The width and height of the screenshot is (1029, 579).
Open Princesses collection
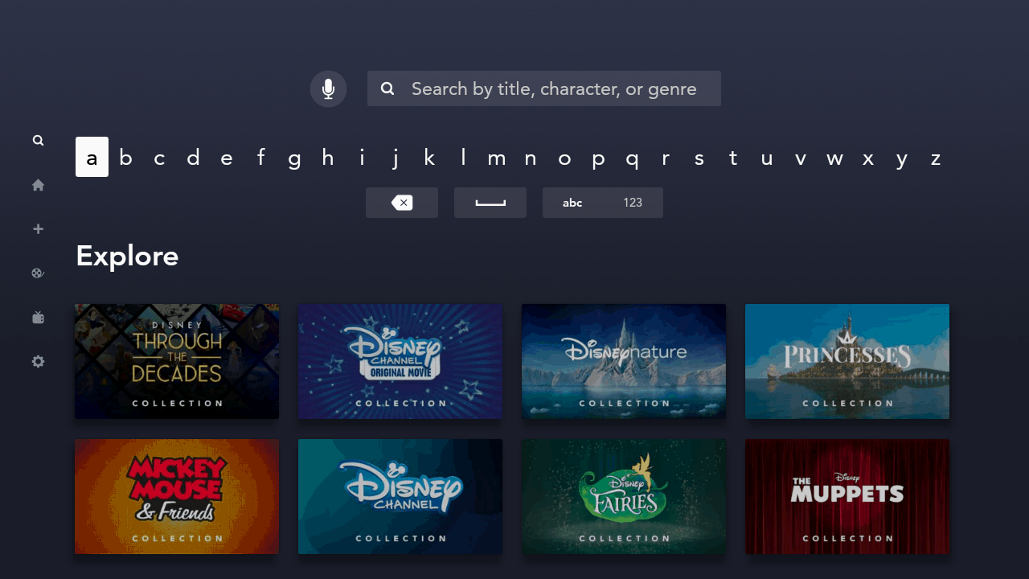coord(847,361)
